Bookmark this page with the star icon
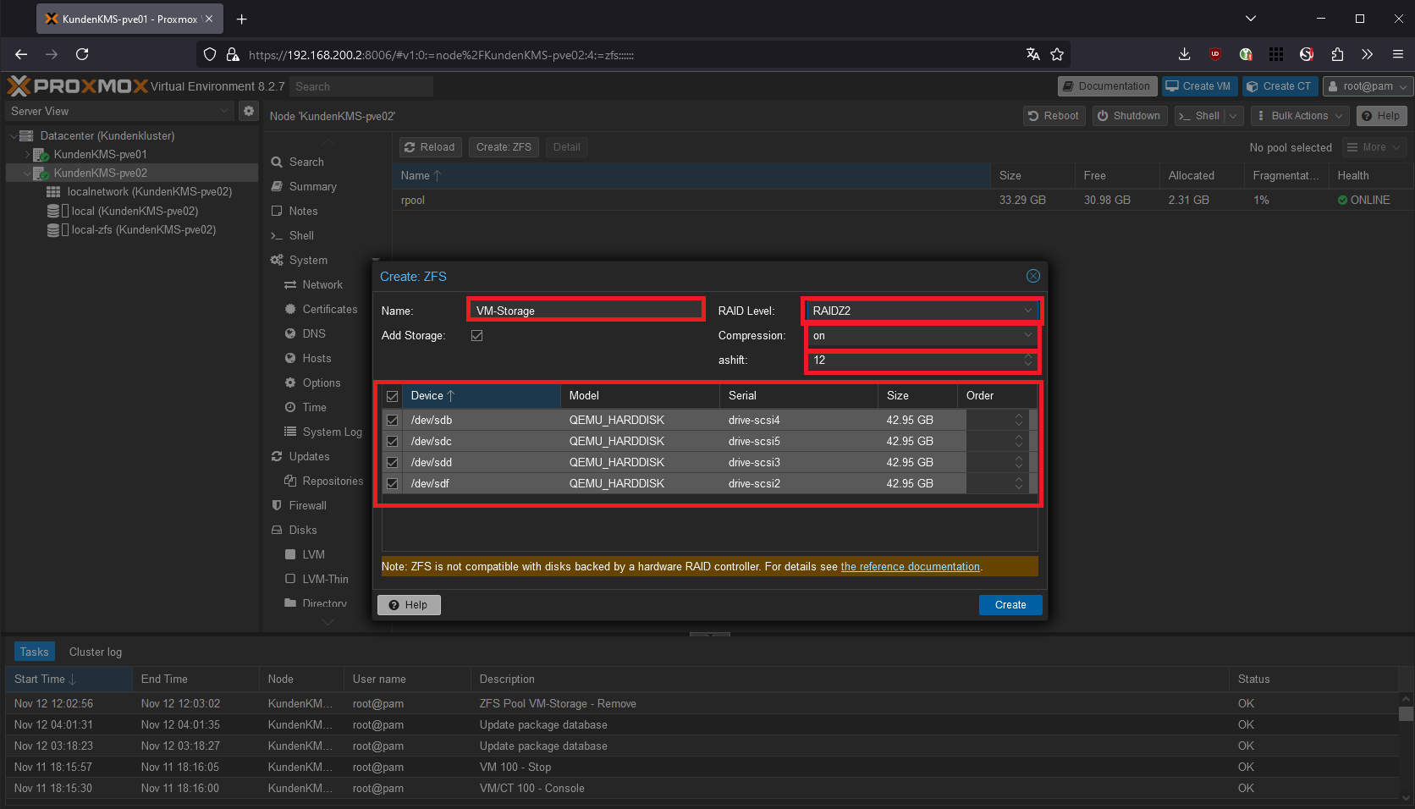1415x809 pixels. click(x=1057, y=54)
